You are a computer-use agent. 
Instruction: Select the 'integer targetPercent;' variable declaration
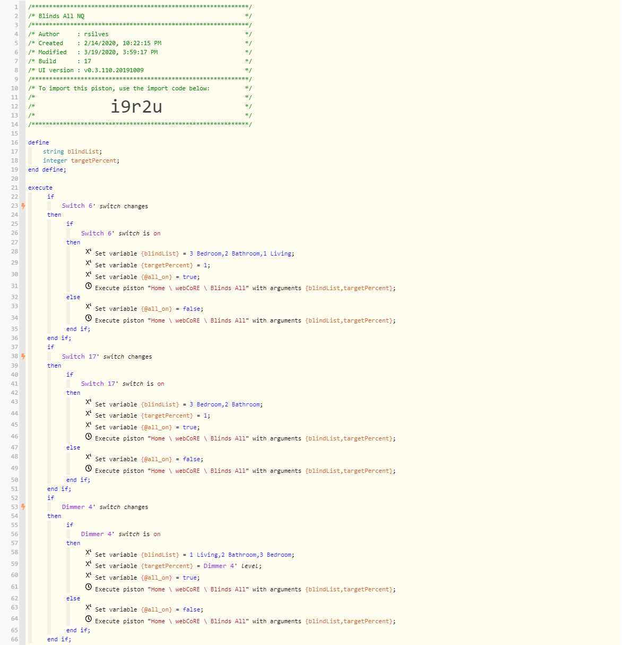(x=81, y=160)
